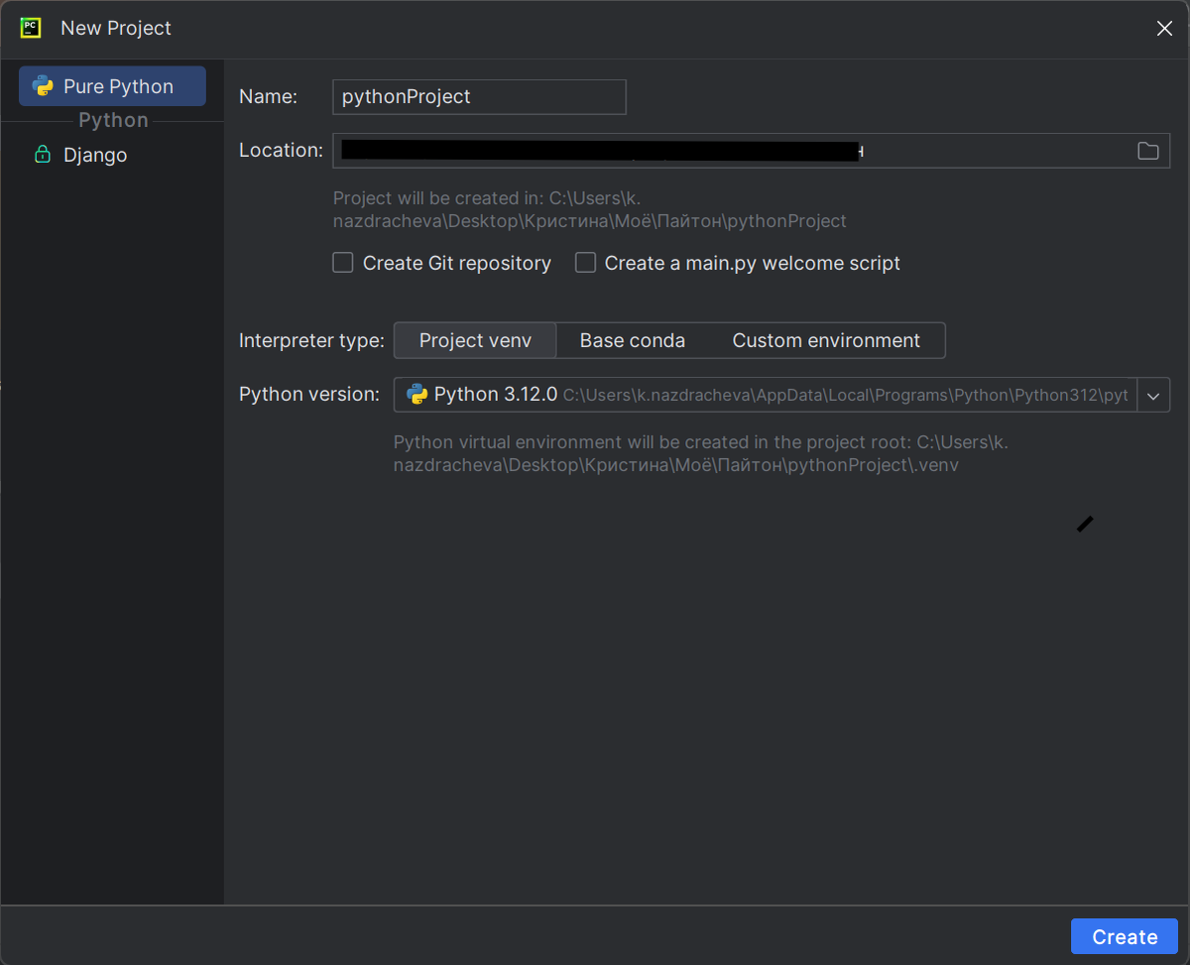Click the PyCharm logo icon in title bar

[x=31, y=28]
